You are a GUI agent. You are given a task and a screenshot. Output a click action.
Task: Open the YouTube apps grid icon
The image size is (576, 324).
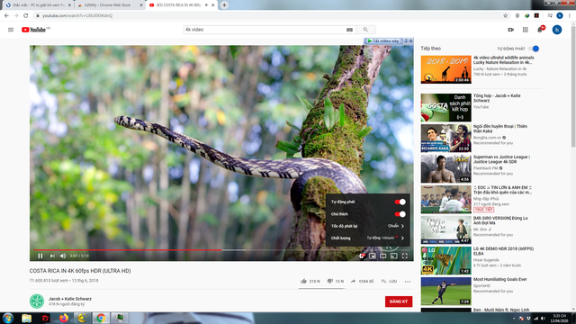[526, 30]
